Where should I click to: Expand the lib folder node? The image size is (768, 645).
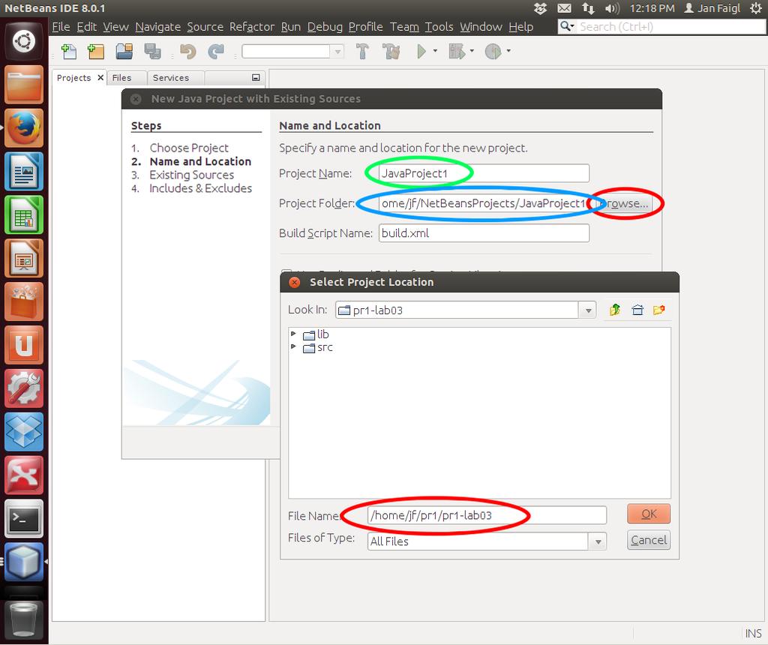coord(293,334)
